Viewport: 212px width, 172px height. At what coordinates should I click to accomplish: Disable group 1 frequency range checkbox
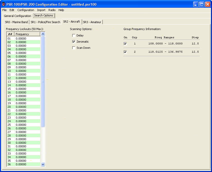point(125,44)
